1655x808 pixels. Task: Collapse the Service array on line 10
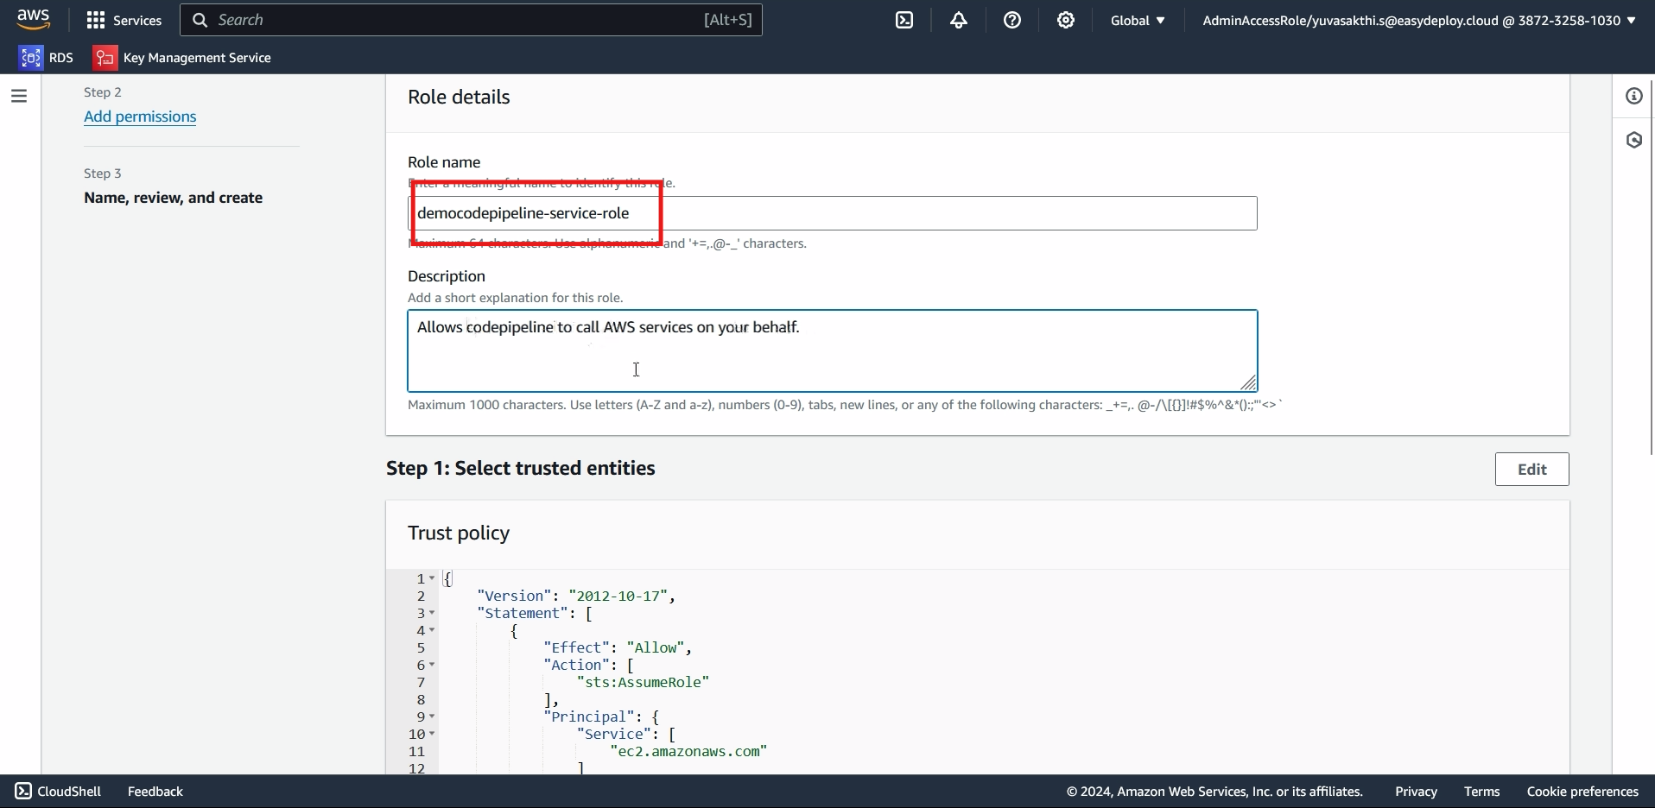[x=432, y=734]
